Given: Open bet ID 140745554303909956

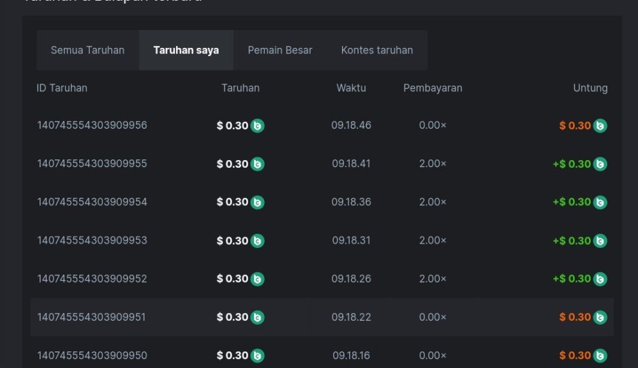Looking at the screenshot, I should tap(92, 125).
